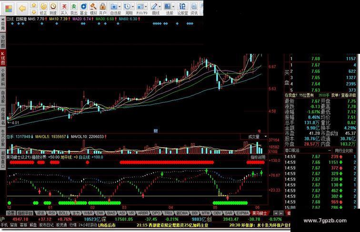Open the 综合排名 sidebar tab
The height and width of the screenshot is (232, 360).
click(x=3, y=116)
